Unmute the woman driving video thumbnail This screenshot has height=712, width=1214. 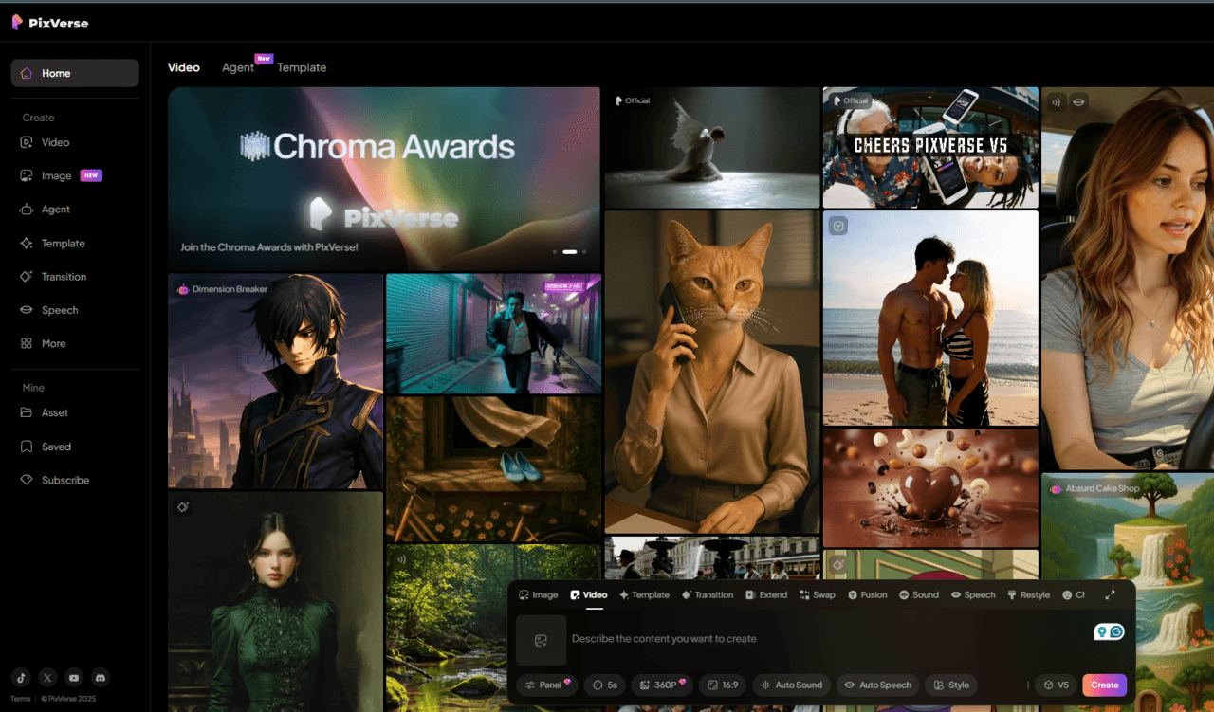click(x=1055, y=101)
